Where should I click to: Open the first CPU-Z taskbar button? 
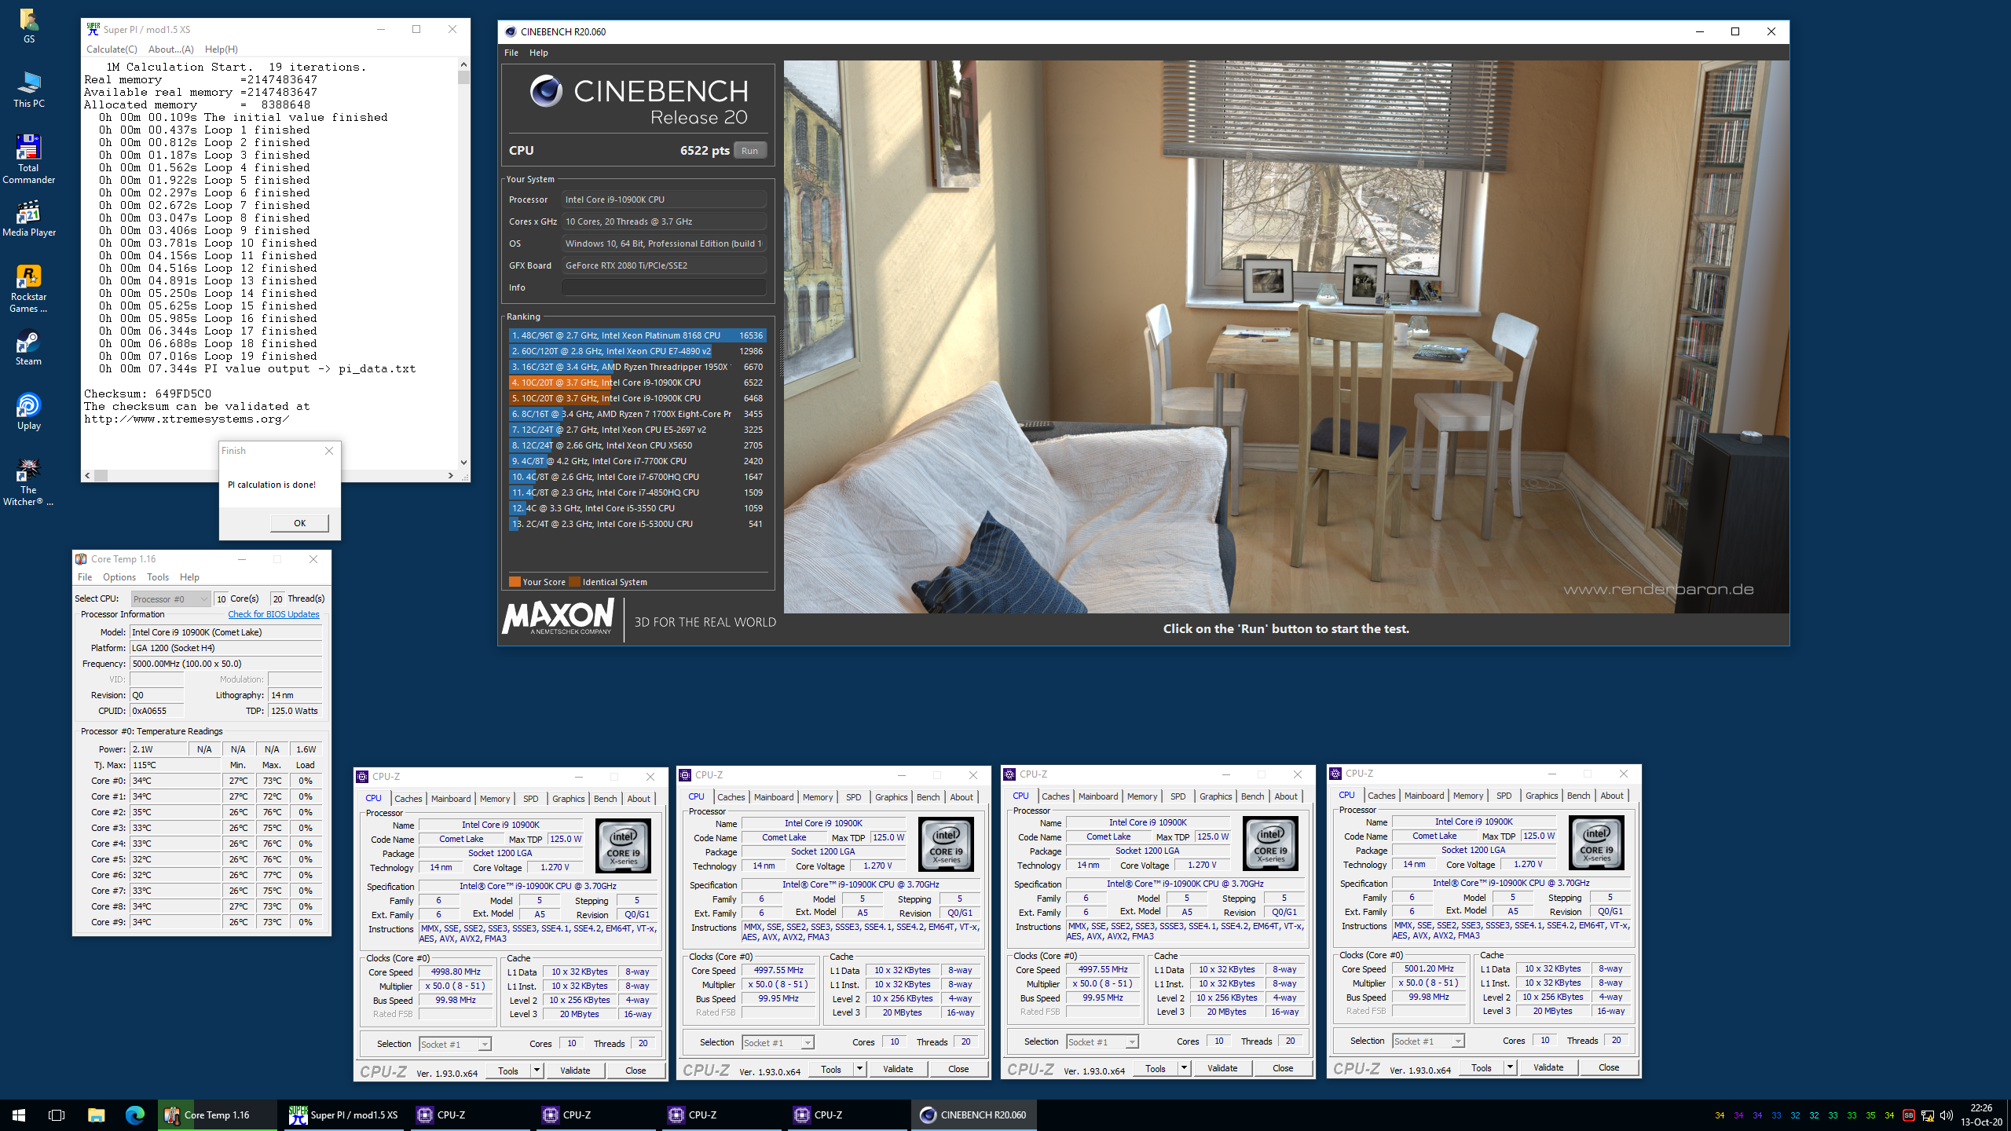(x=471, y=1115)
